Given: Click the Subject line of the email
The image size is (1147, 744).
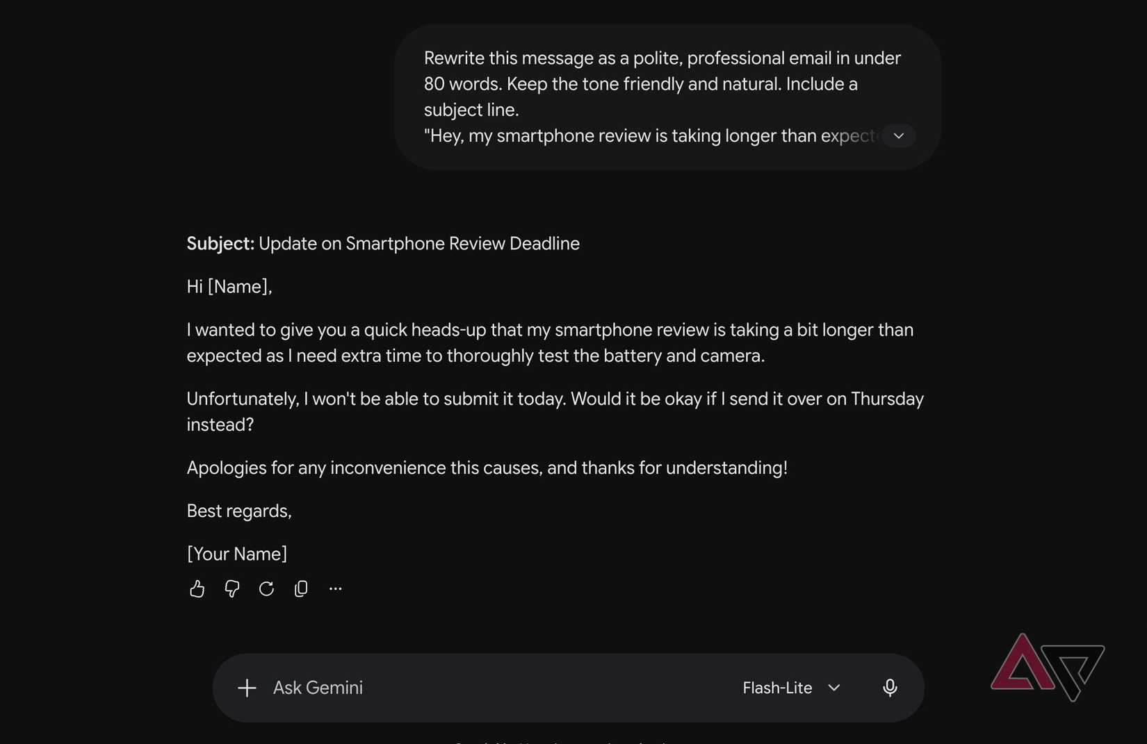Looking at the screenshot, I should click(x=383, y=244).
